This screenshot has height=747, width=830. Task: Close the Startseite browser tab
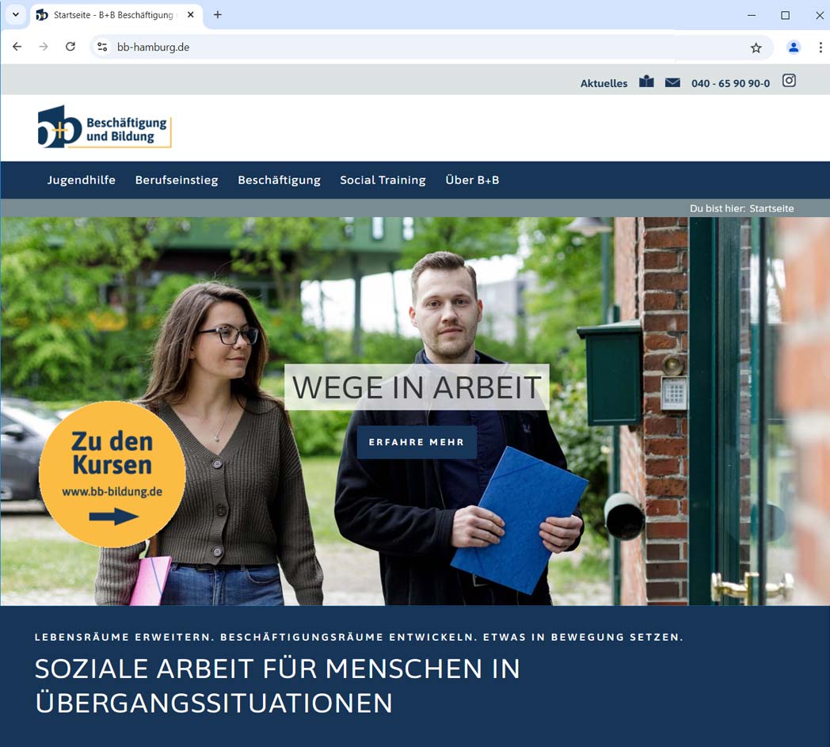coord(191,15)
